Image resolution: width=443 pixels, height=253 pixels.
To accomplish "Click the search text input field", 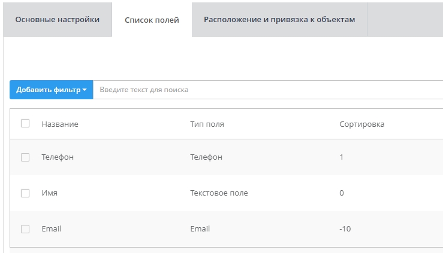I will point(267,90).
